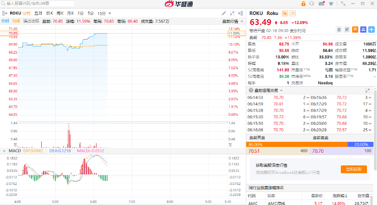
Task: Click the 沽 short-selling badge
Action: click(x=293, y=13)
